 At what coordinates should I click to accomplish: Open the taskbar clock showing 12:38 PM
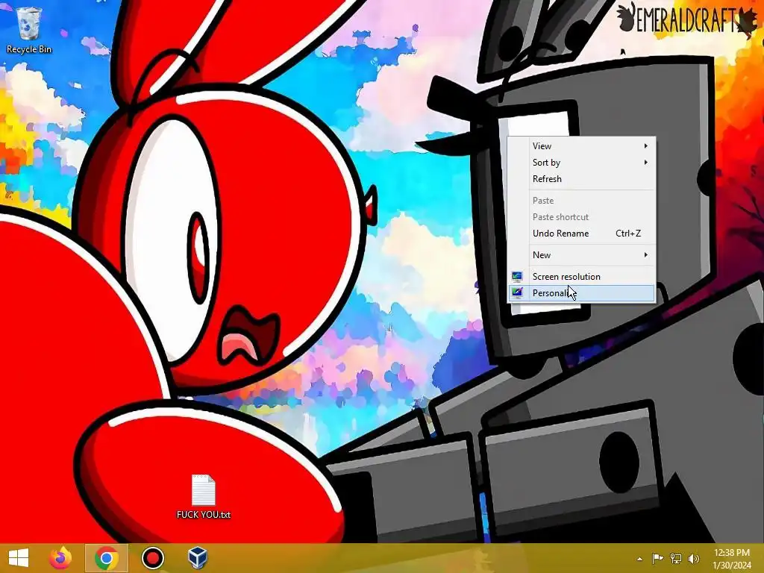point(731,553)
